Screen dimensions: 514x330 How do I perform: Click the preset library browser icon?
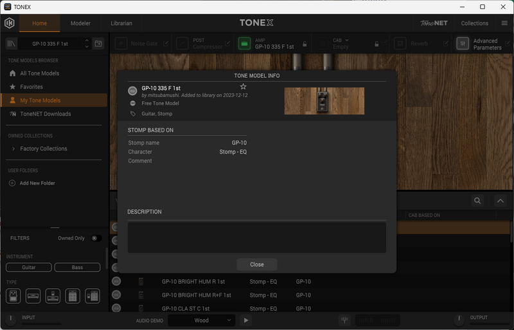click(12, 43)
